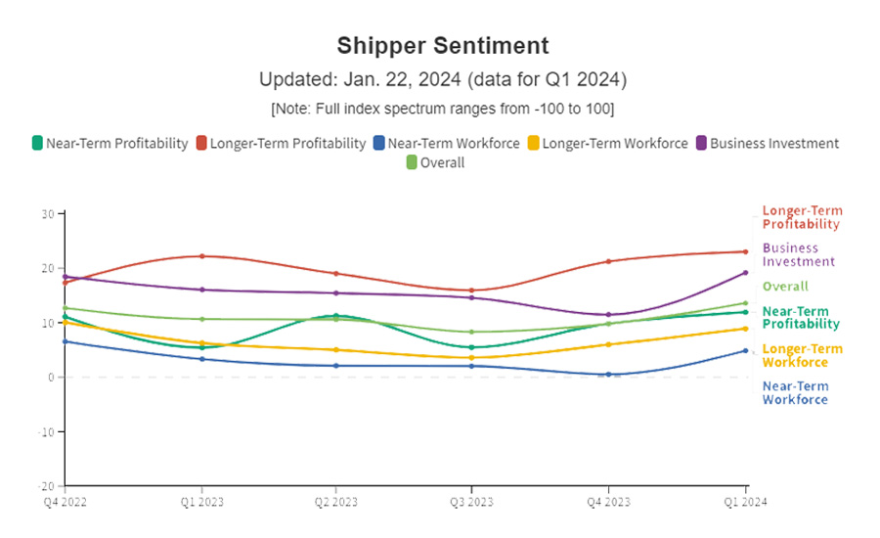
Task: Toggle Longer-Term Workforce series via legend text
Action: click(x=614, y=143)
